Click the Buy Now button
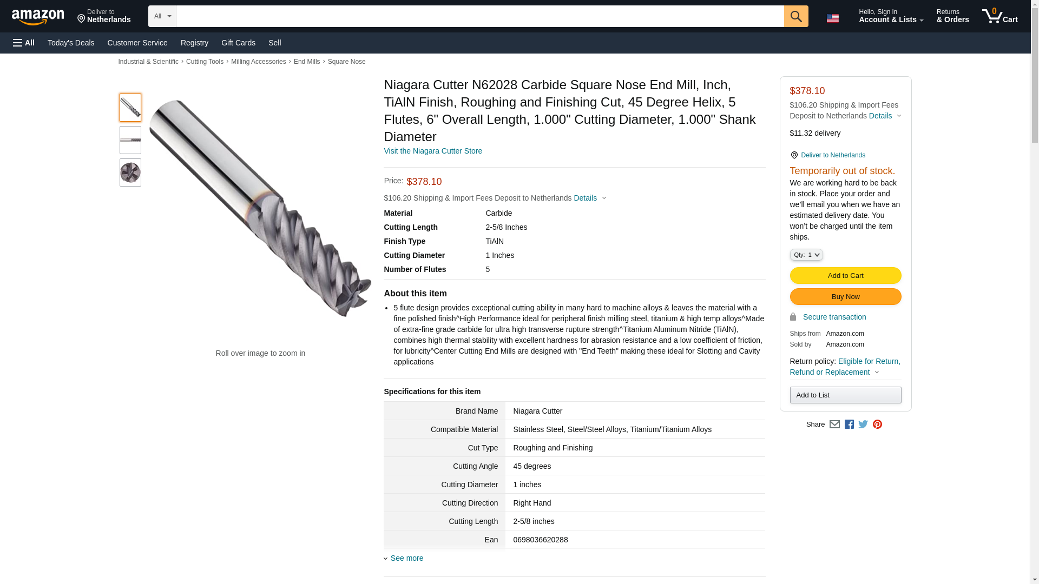This screenshot has height=584, width=1039. (x=845, y=297)
